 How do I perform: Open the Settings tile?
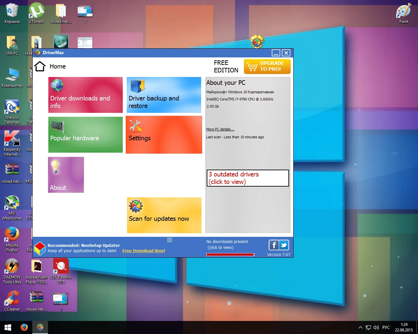[164, 135]
